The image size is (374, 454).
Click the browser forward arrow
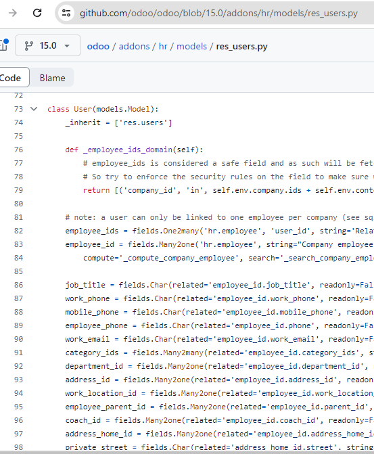[13, 13]
